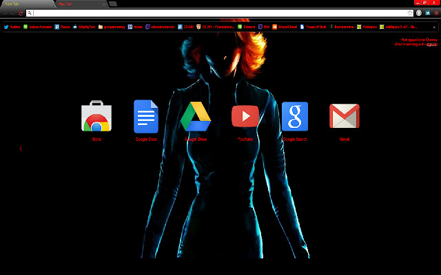Click the blue extension icon beside the menu
This screenshot has width=441, height=275.
[427, 13]
